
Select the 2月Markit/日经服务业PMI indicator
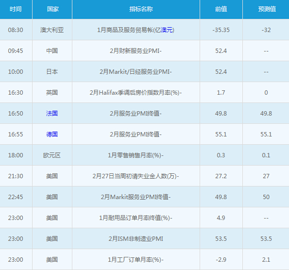(x=136, y=71)
